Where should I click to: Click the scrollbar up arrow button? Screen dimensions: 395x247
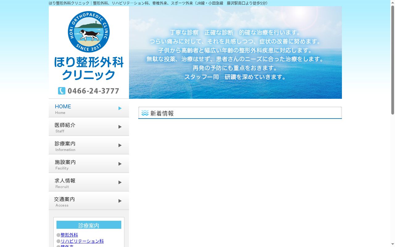click(x=393, y=2)
